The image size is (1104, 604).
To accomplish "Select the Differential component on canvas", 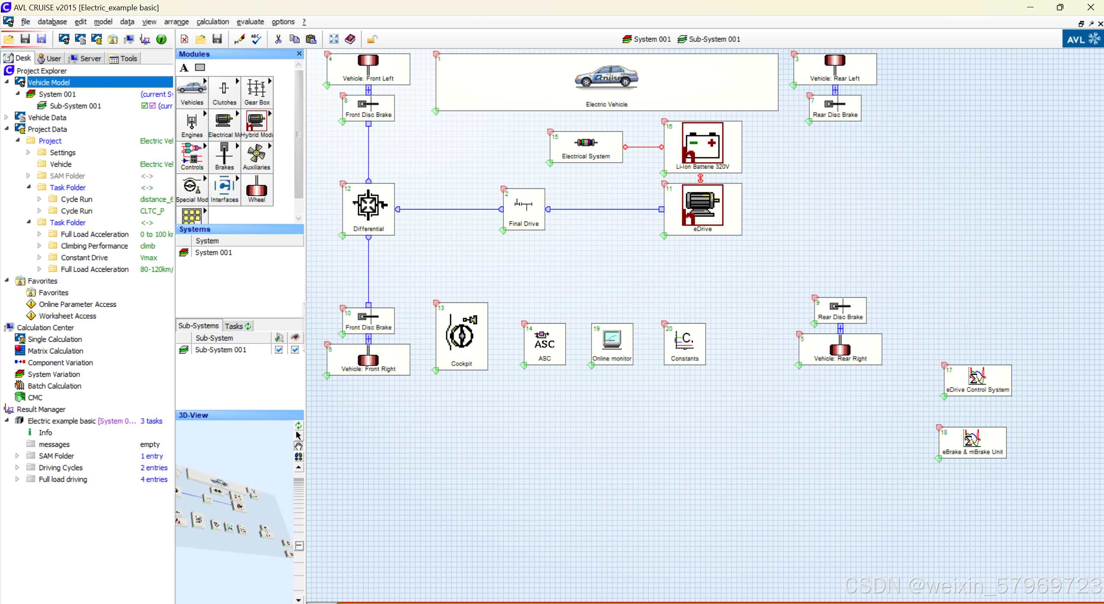I will 369,206.
